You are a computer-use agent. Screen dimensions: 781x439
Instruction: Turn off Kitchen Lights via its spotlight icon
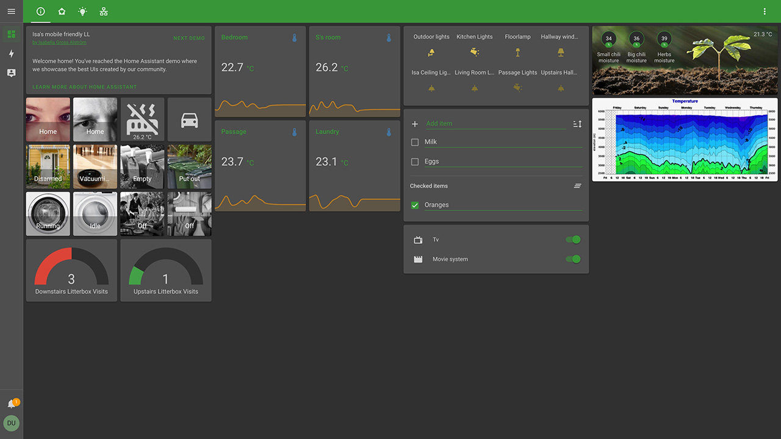[474, 52]
